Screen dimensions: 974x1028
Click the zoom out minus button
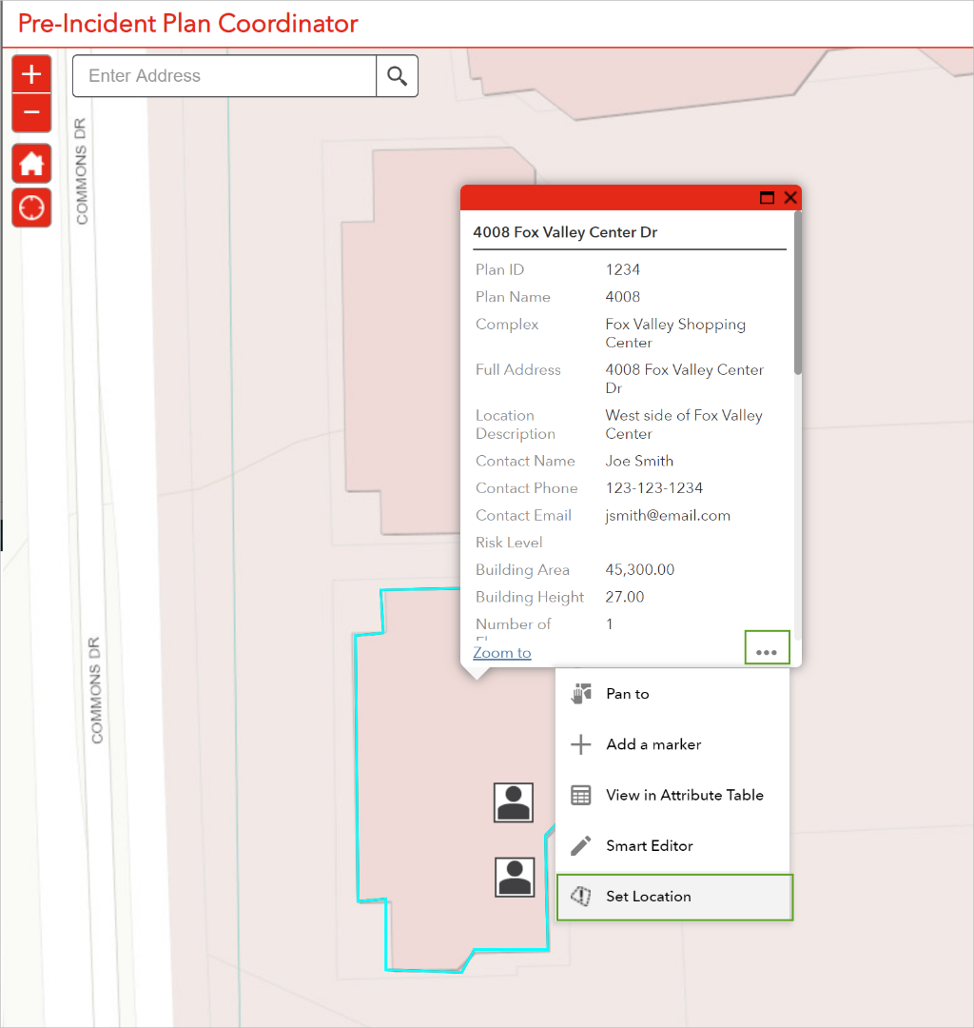31,112
